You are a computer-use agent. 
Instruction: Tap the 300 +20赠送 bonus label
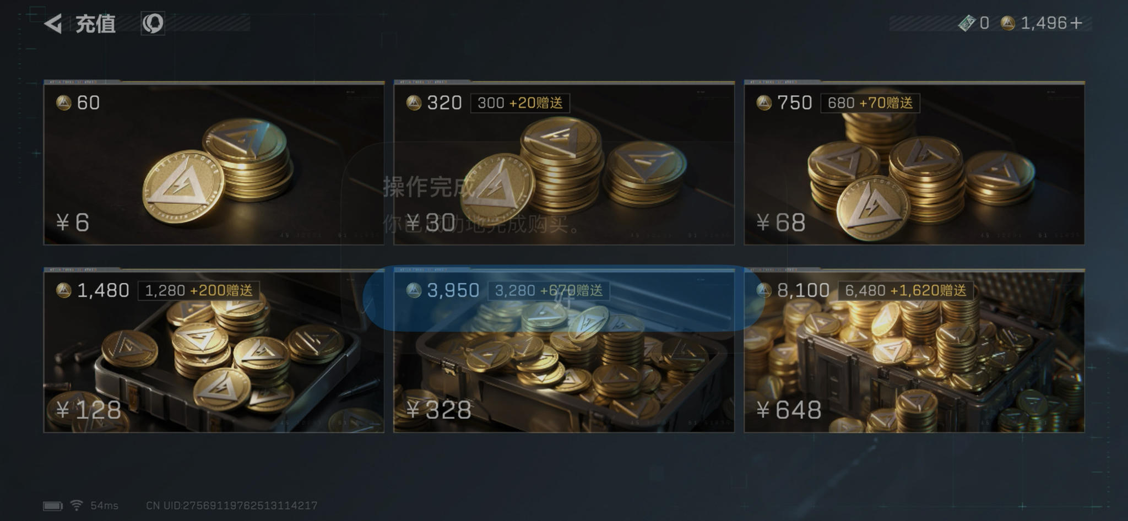pos(520,103)
